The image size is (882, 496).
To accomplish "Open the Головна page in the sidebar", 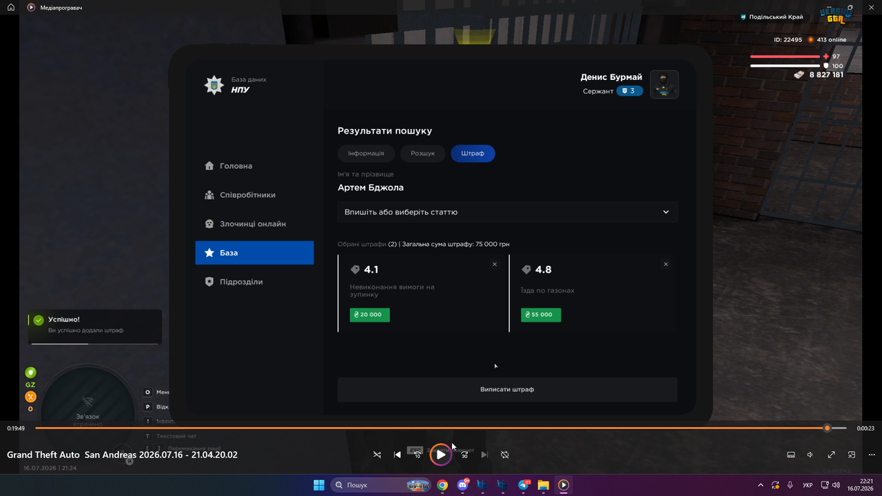I will coord(254,166).
